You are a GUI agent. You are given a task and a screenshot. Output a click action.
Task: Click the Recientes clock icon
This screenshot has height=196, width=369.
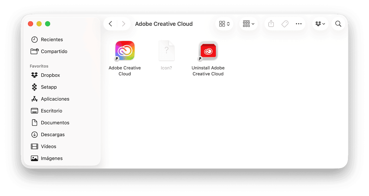34,40
